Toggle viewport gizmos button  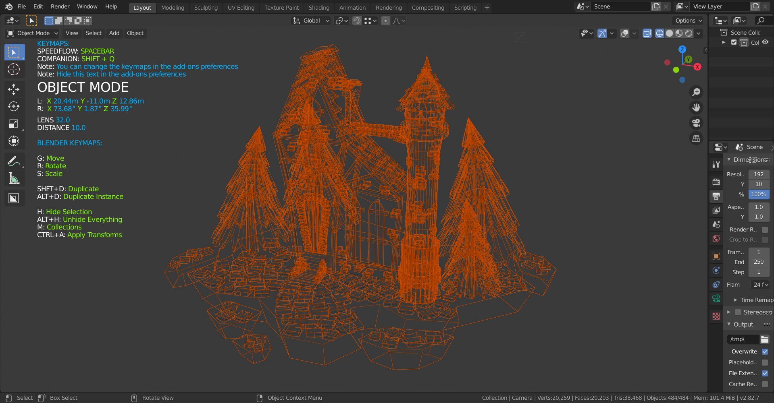coord(602,33)
